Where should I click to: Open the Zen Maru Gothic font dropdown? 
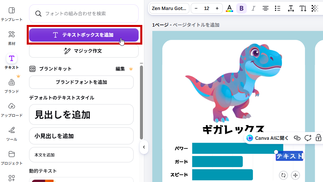pyautogui.click(x=169, y=8)
